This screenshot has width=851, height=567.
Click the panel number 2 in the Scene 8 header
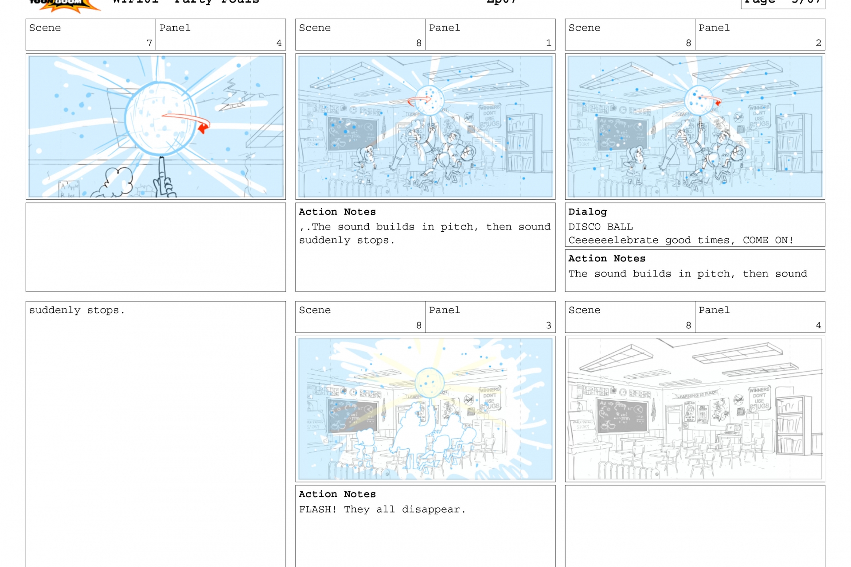(818, 43)
